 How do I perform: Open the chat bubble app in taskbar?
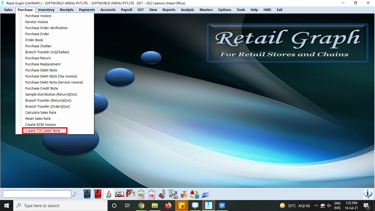(195, 206)
